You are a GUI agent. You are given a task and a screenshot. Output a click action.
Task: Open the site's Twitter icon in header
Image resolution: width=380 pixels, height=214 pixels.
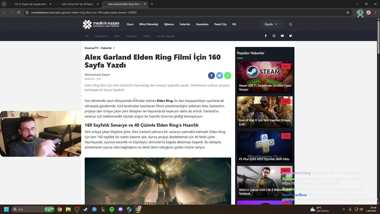291,36
